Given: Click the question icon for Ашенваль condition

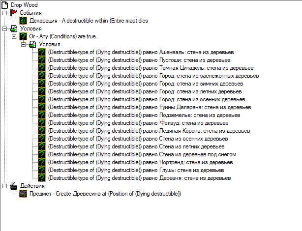Looking at the screenshot, I should (42, 52).
